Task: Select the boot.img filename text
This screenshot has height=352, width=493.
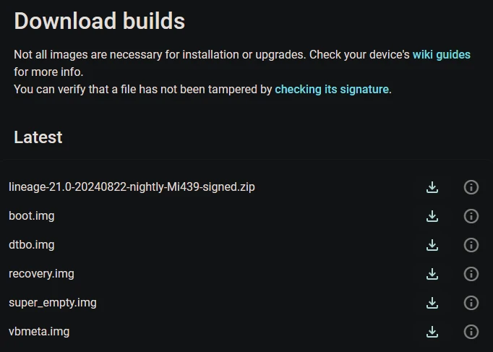Action: (x=31, y=216)
